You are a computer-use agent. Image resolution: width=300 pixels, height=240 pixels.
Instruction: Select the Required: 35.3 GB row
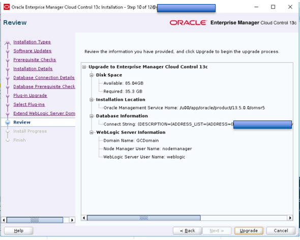pyautogui.click(x=123, y=92)
